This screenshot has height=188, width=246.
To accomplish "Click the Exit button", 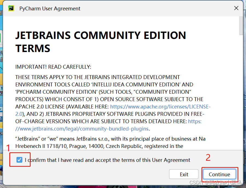I will [184, 174].
